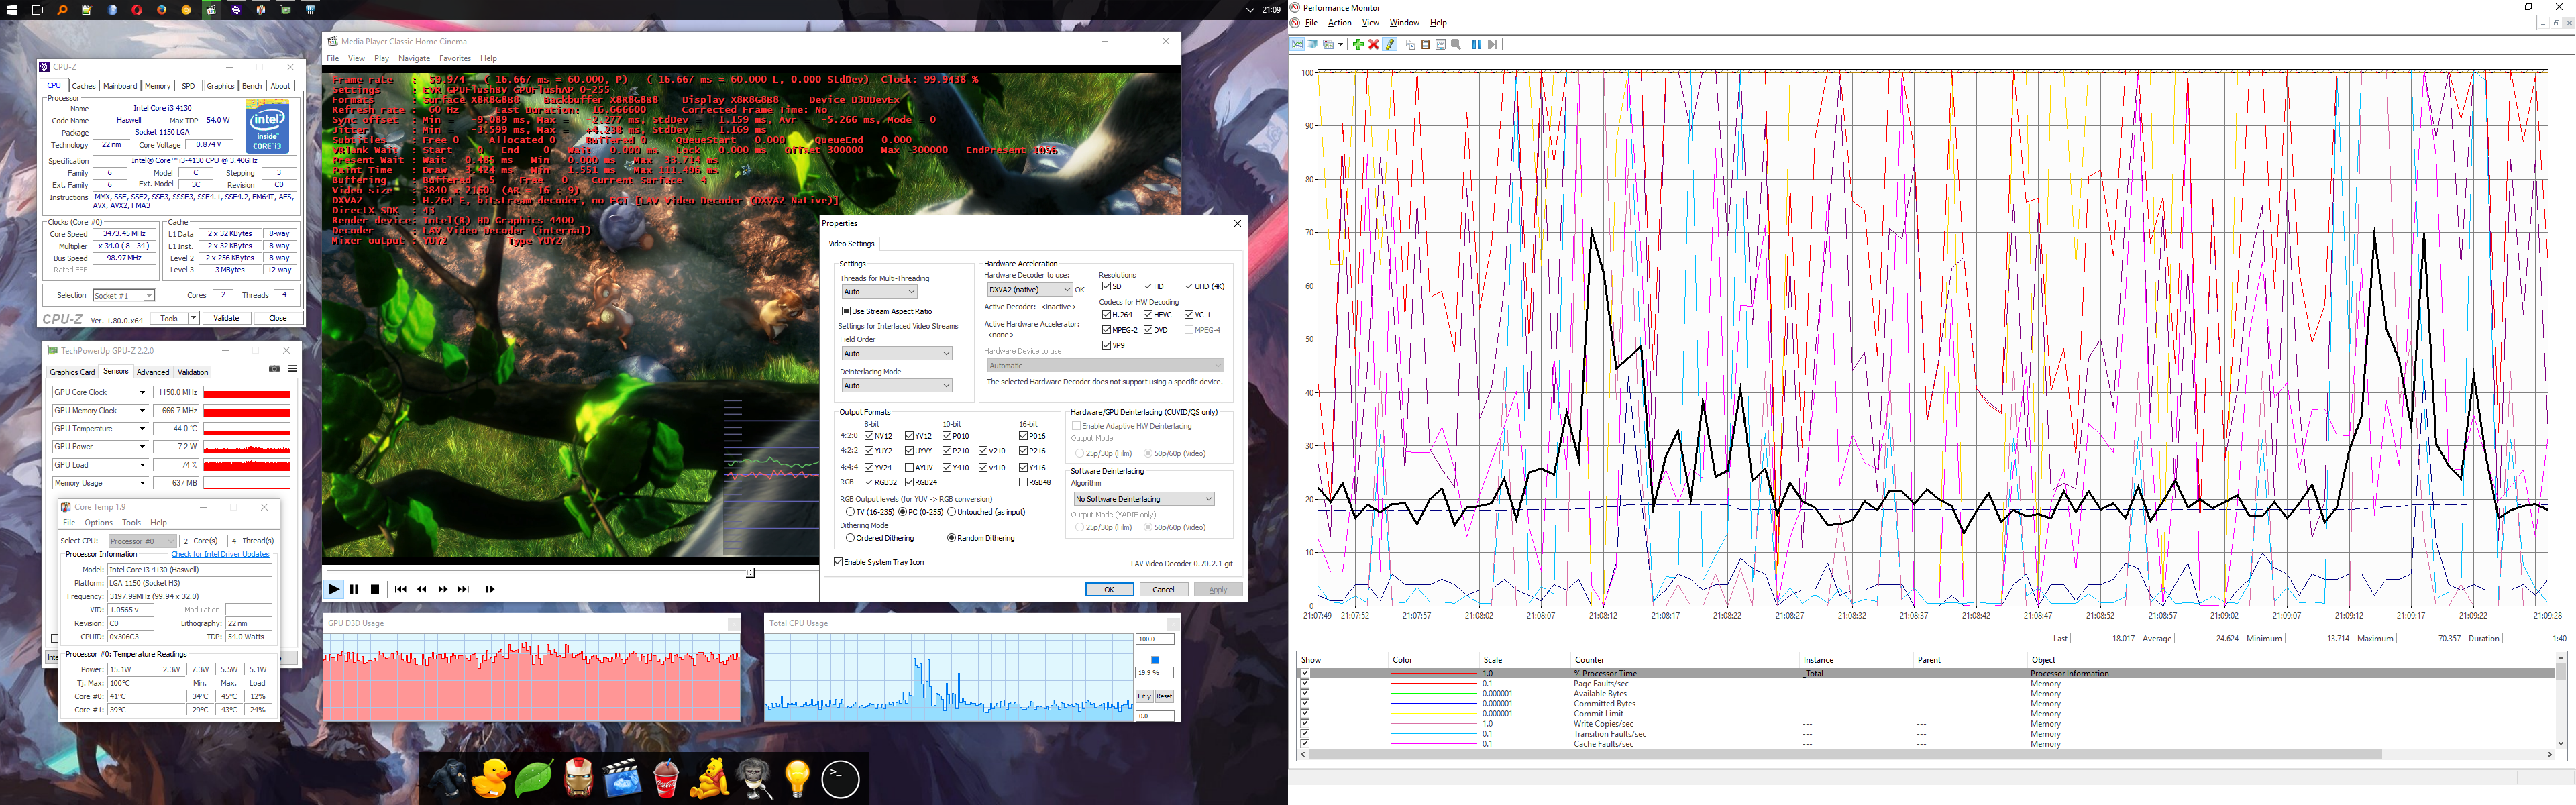
Task: Expand the GPU Core Clock sensor dropdown
Action: 142,393
